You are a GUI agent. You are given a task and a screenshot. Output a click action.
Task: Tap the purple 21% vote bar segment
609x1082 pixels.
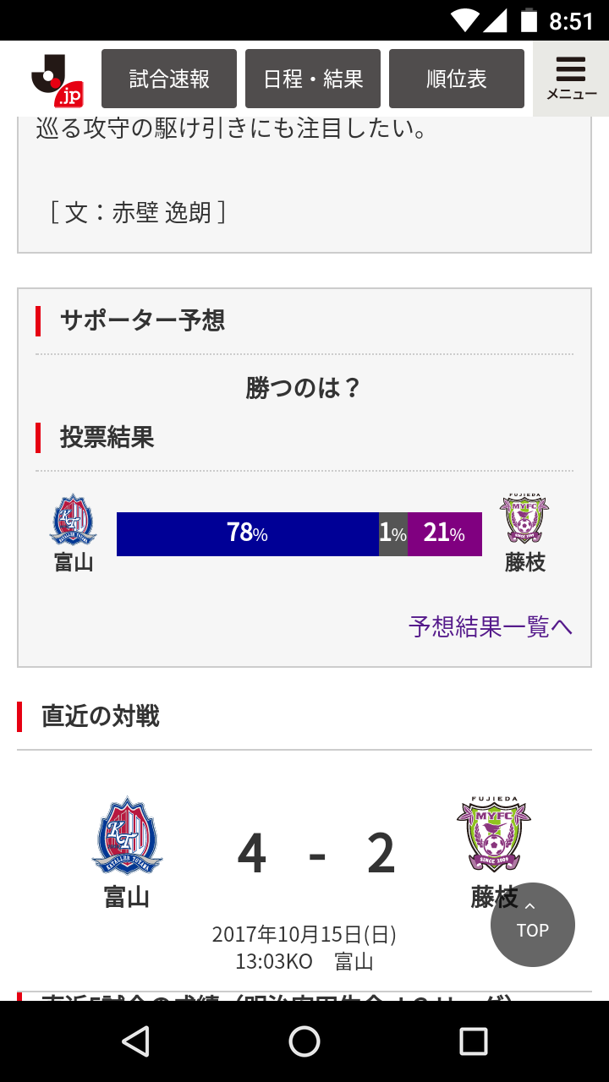(445, 534)
